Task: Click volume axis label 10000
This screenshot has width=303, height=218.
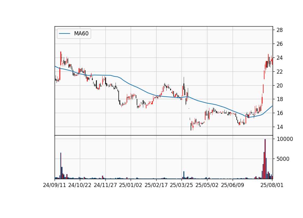Action: point(285,139)
